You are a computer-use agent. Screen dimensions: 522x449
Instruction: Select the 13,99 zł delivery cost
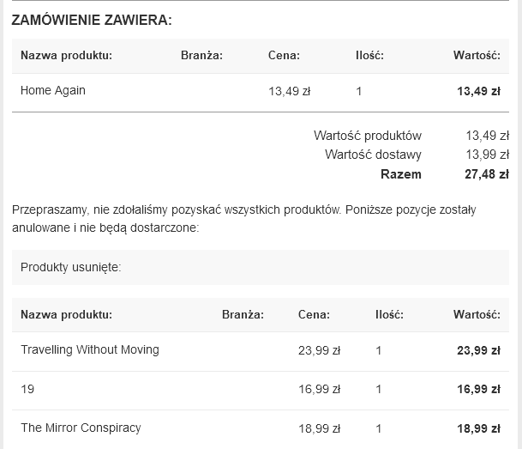tap(487, 155)
